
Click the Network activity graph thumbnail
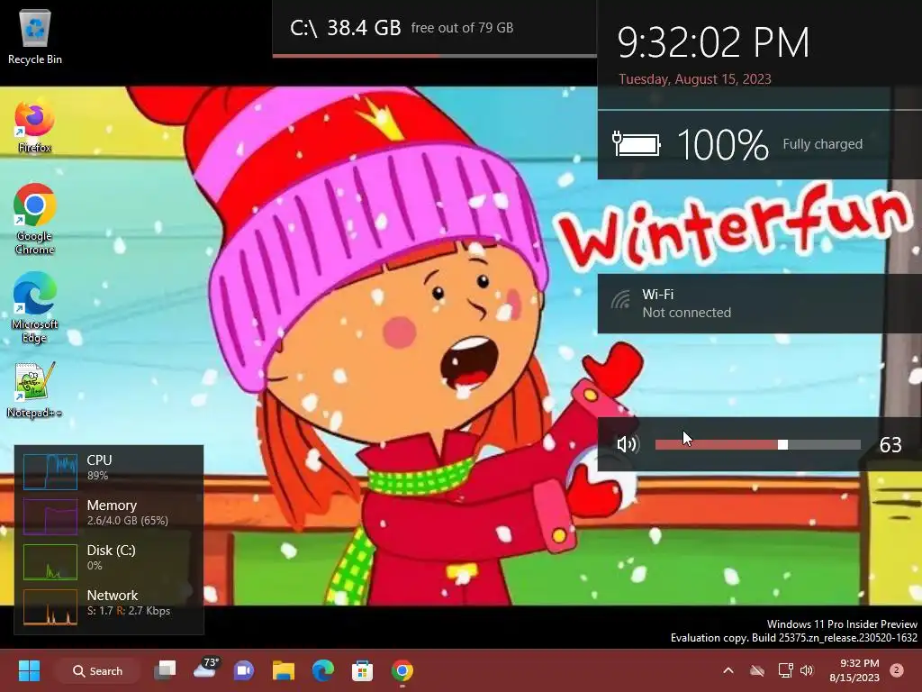pyautogui.click(x=50, y=606)
